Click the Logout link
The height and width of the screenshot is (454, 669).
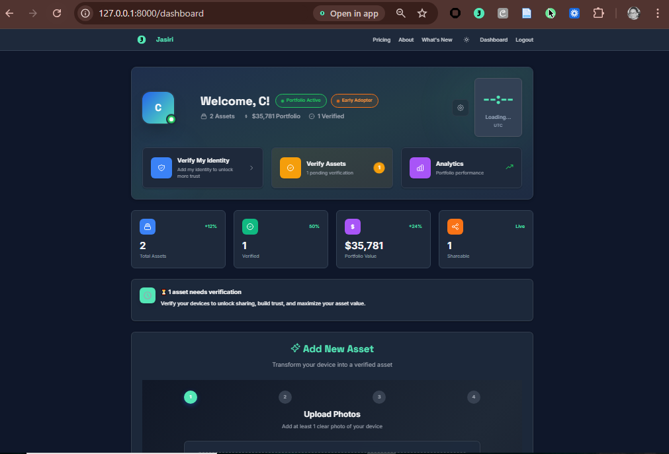(524, 40)
